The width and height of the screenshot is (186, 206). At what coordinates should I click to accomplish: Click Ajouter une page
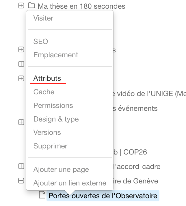[61, 170]
